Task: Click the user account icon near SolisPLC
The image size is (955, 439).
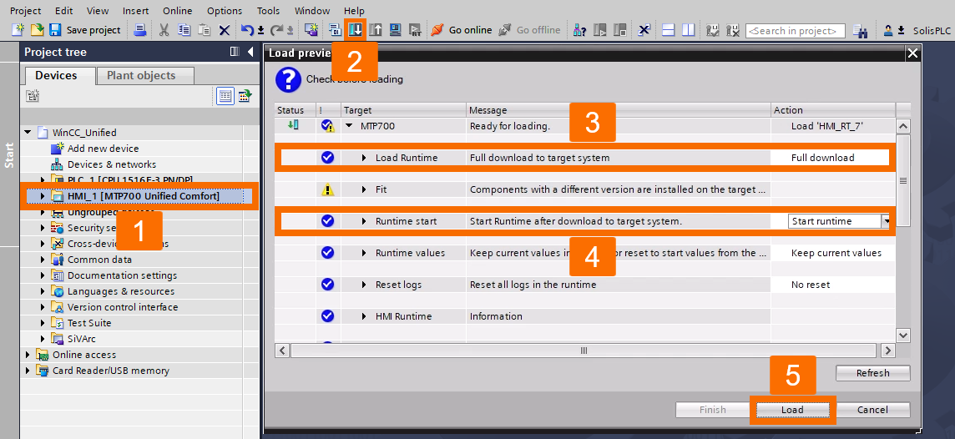Action: coord(888,30)
